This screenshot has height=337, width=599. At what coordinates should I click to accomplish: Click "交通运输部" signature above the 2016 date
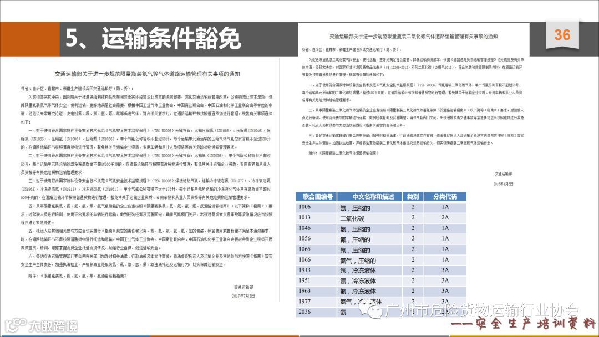pos(503,173)
